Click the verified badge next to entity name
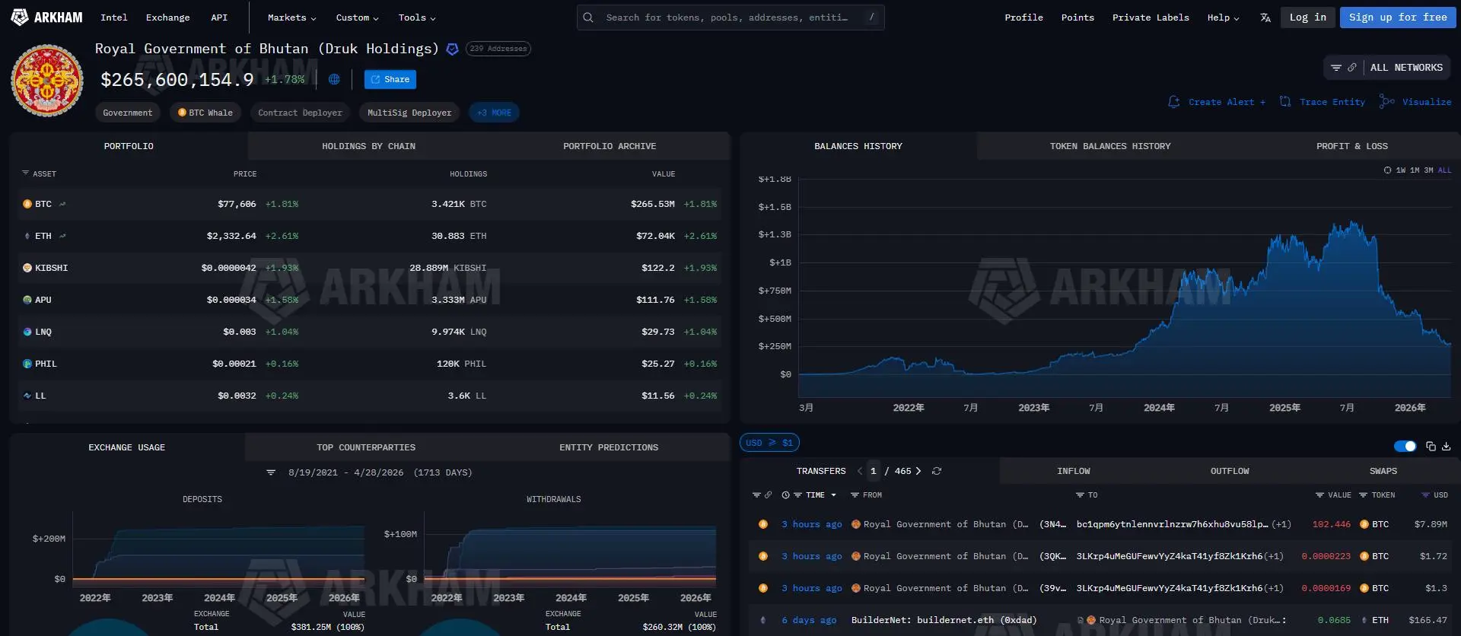 pyautogui.click(x=452, y=49)
